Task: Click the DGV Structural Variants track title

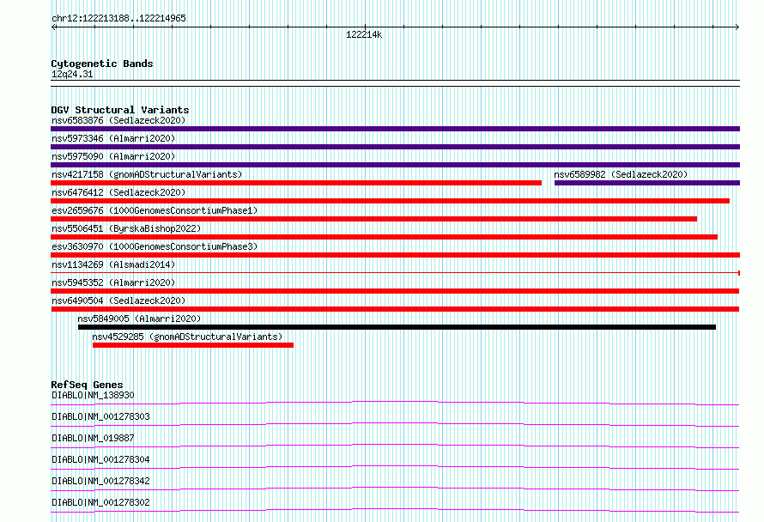Action: click(120, 110)
